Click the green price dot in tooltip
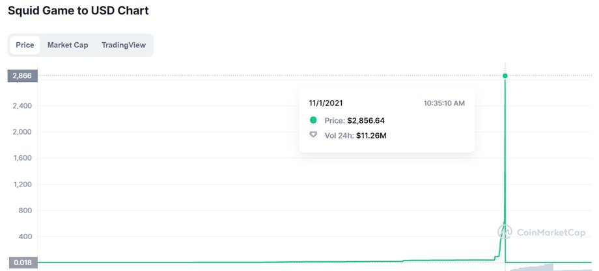The image size is (599, 271). pyautogui.click(x=313, y=120)
